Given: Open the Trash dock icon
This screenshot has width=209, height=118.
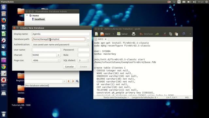Looking at the screenshot, I should tap(4, 114).
